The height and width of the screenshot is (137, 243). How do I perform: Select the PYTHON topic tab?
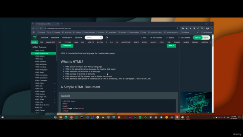[x=68, y=42]
